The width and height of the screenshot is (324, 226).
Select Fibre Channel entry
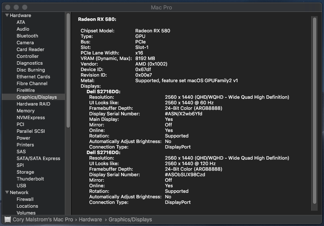click(x=32, y=83)
